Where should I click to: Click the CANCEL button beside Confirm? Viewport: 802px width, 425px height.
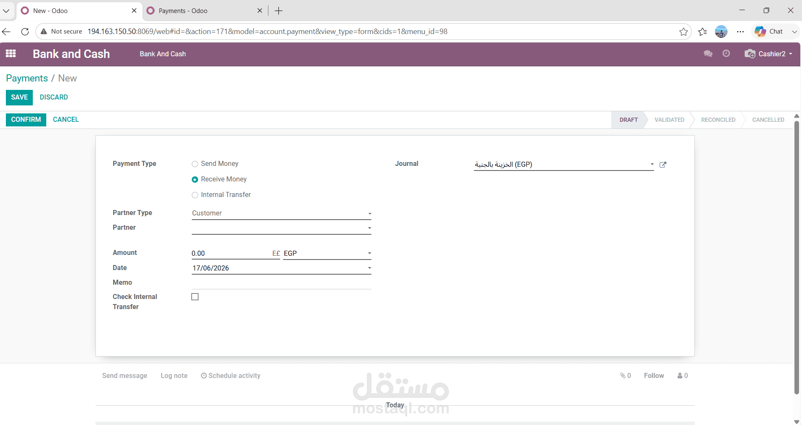tap(66, 120)
